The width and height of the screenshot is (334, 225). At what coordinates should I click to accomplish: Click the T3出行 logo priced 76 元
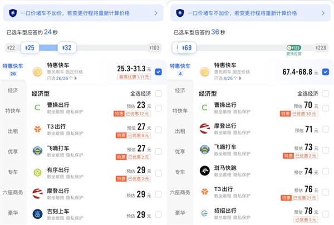[x=205, y=192]
